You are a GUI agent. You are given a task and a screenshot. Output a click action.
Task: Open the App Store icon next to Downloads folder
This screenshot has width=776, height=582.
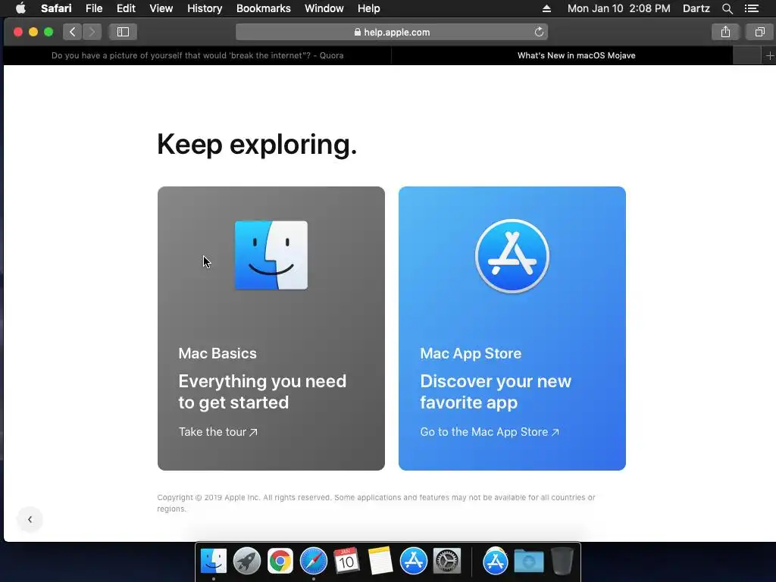[x=496, y=562]
